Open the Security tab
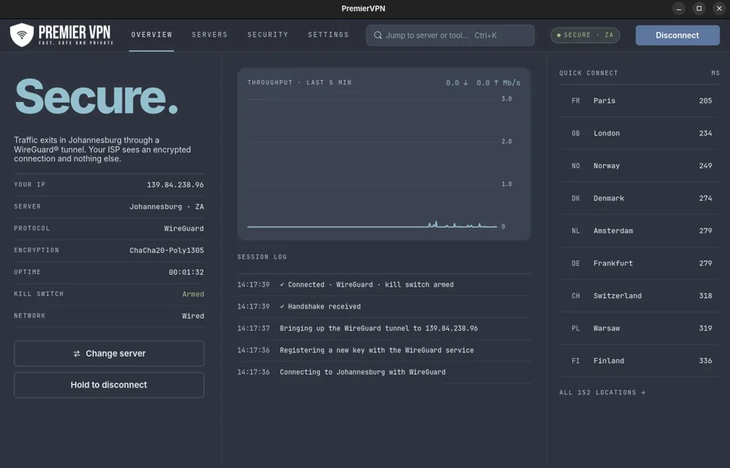 coord(268,35)
